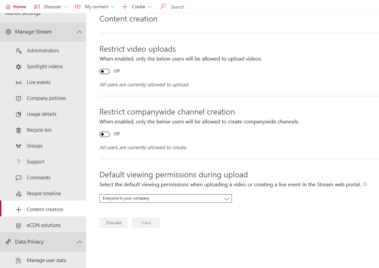Click the Discard button
This screenshot has height=268, width=379.
click(x=114, y=223)
